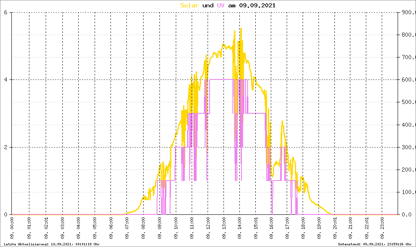This screenshot has height=247, width=416.
Task: Click left axis value 0
Action: click(6, 214)
